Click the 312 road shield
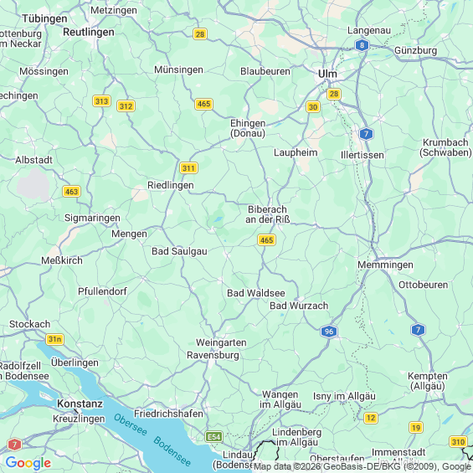Viewport: 473px width, 473px height. click(x=126, y=105)
